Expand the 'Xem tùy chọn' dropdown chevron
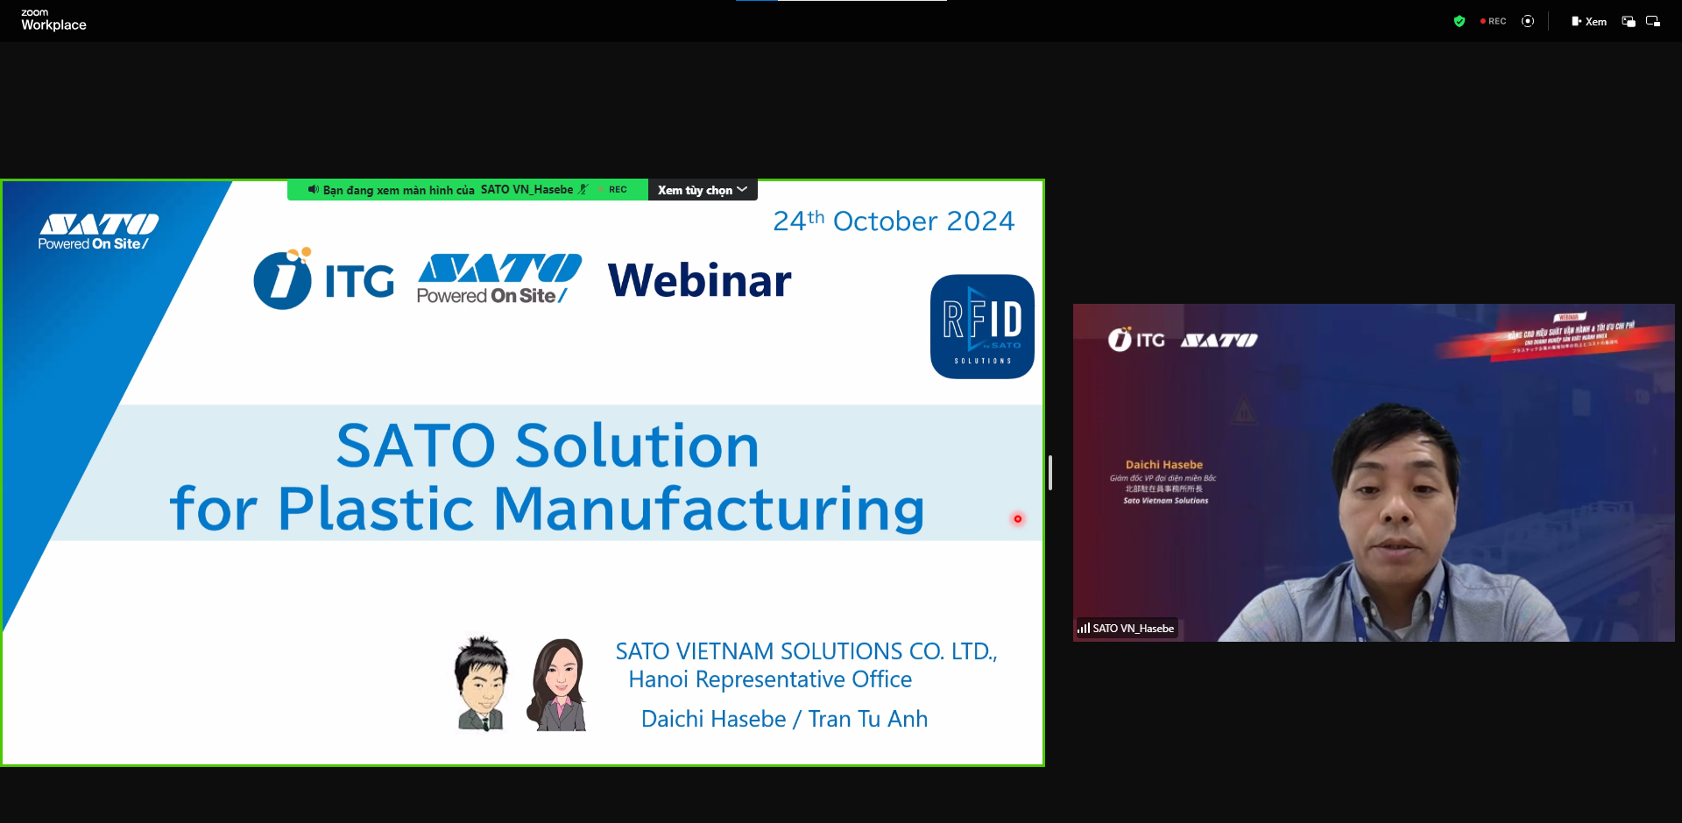 click(743, 190)
